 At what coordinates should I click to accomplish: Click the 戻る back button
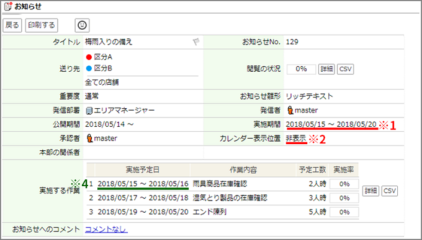point(12,25)
